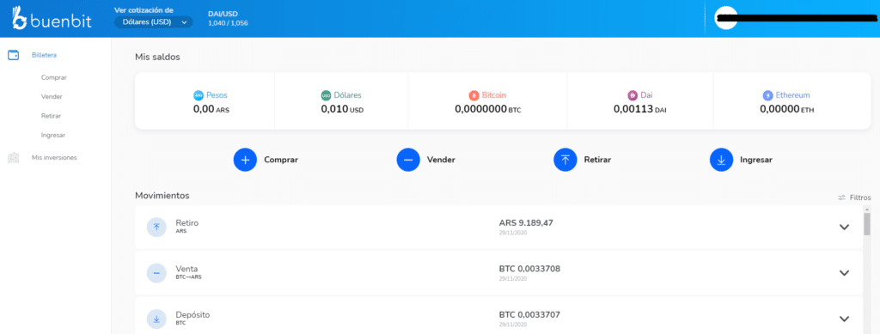
Task: Click the buenbit logo
Action: 52,19
